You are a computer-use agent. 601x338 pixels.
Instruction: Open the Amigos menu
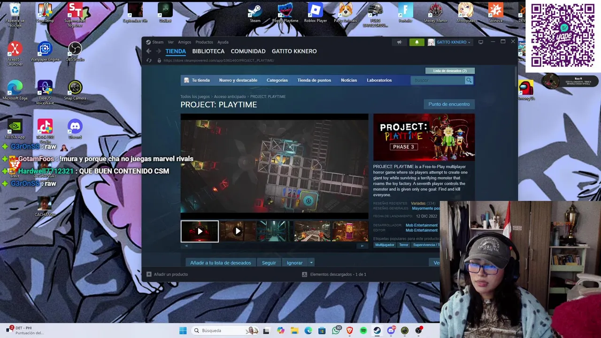tap(185, 42)
